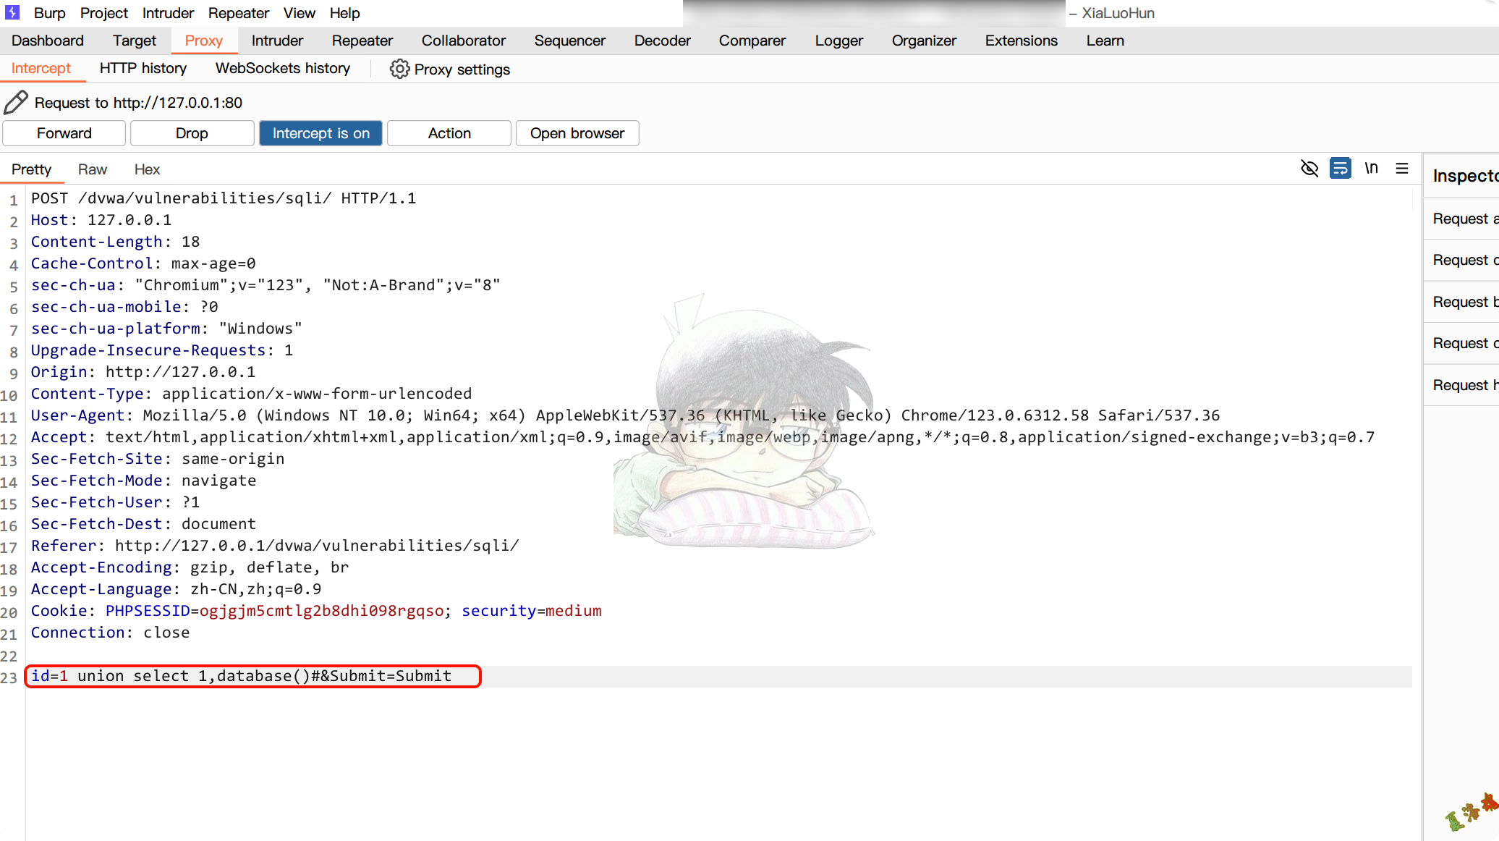
Task: Open the editor hamburger options menu
Action: point(1402,169)
